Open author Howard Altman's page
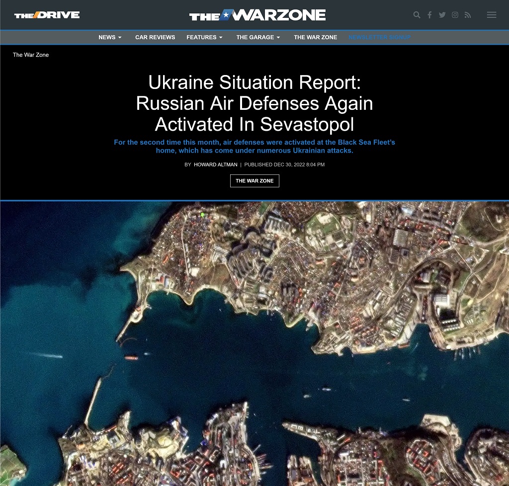509x486 pixels. pyautogui.click(x=216, y=164)
